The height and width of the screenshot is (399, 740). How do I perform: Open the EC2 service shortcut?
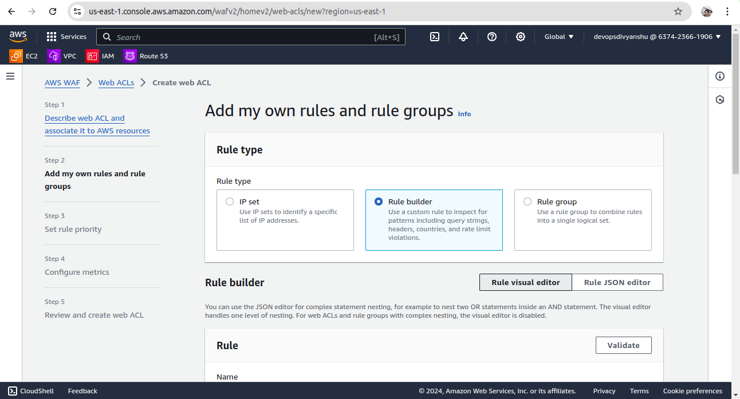(x=24, y=56)
